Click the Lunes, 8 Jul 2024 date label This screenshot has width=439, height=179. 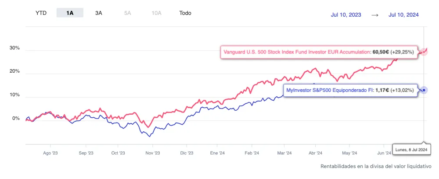tap(412, 149)
